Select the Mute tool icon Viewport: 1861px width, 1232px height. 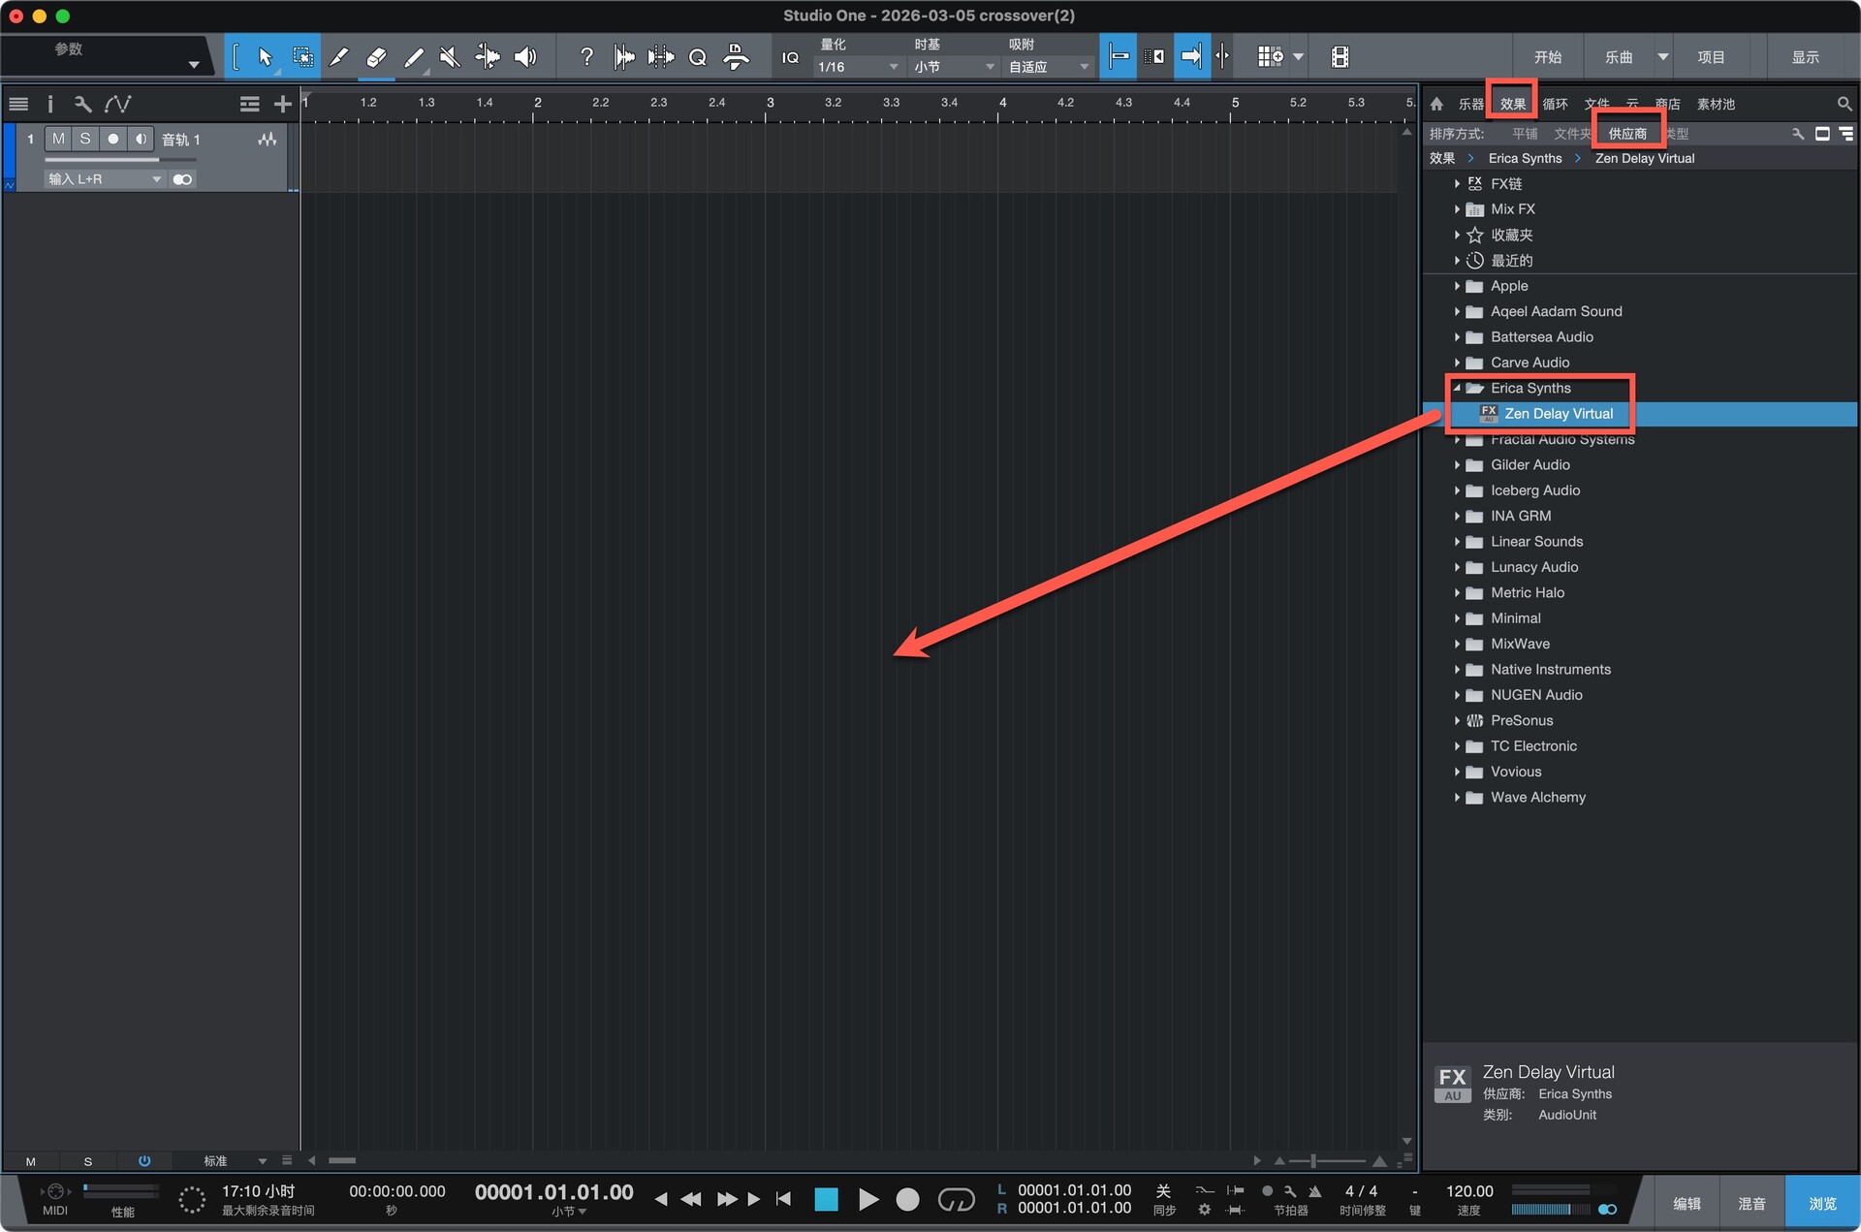pyautogui.click(x=449, y=57)
